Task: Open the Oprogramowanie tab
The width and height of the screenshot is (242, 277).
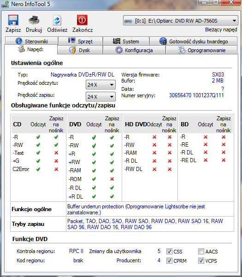Action: [201, 50]
